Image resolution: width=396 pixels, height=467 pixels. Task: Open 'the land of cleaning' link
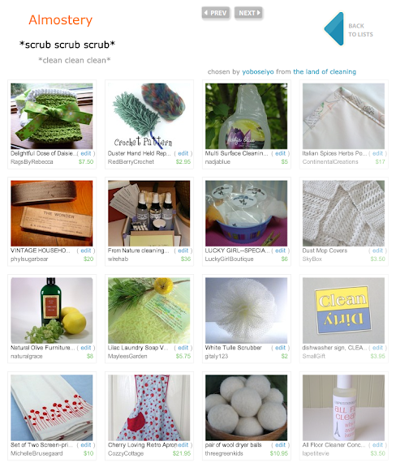tap(325, 72)
